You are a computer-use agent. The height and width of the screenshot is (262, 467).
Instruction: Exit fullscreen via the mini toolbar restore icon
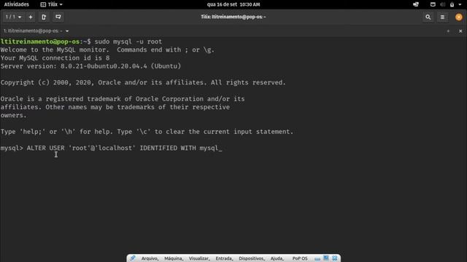[326, 258]
